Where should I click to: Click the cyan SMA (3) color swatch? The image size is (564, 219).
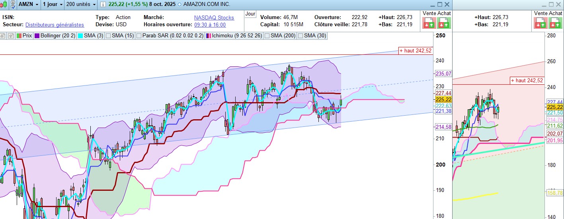pyautogui.click(x=80, y=35)
